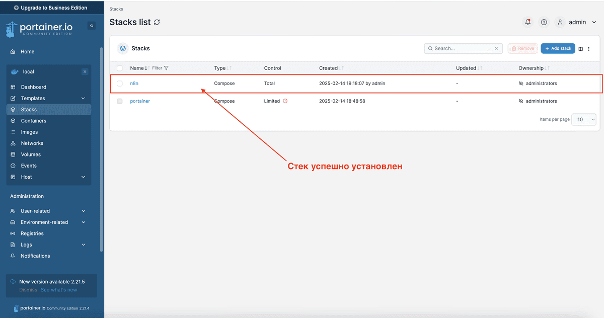Open the Containers section in sidebar
Viewport: 604px width, 318px height.
coord(32,120)
